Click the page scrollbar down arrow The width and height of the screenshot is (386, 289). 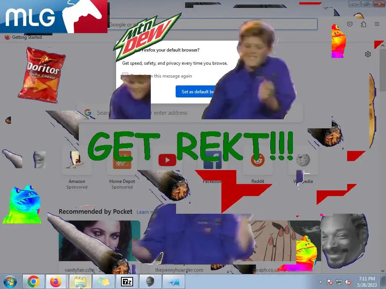click(383, 271)
